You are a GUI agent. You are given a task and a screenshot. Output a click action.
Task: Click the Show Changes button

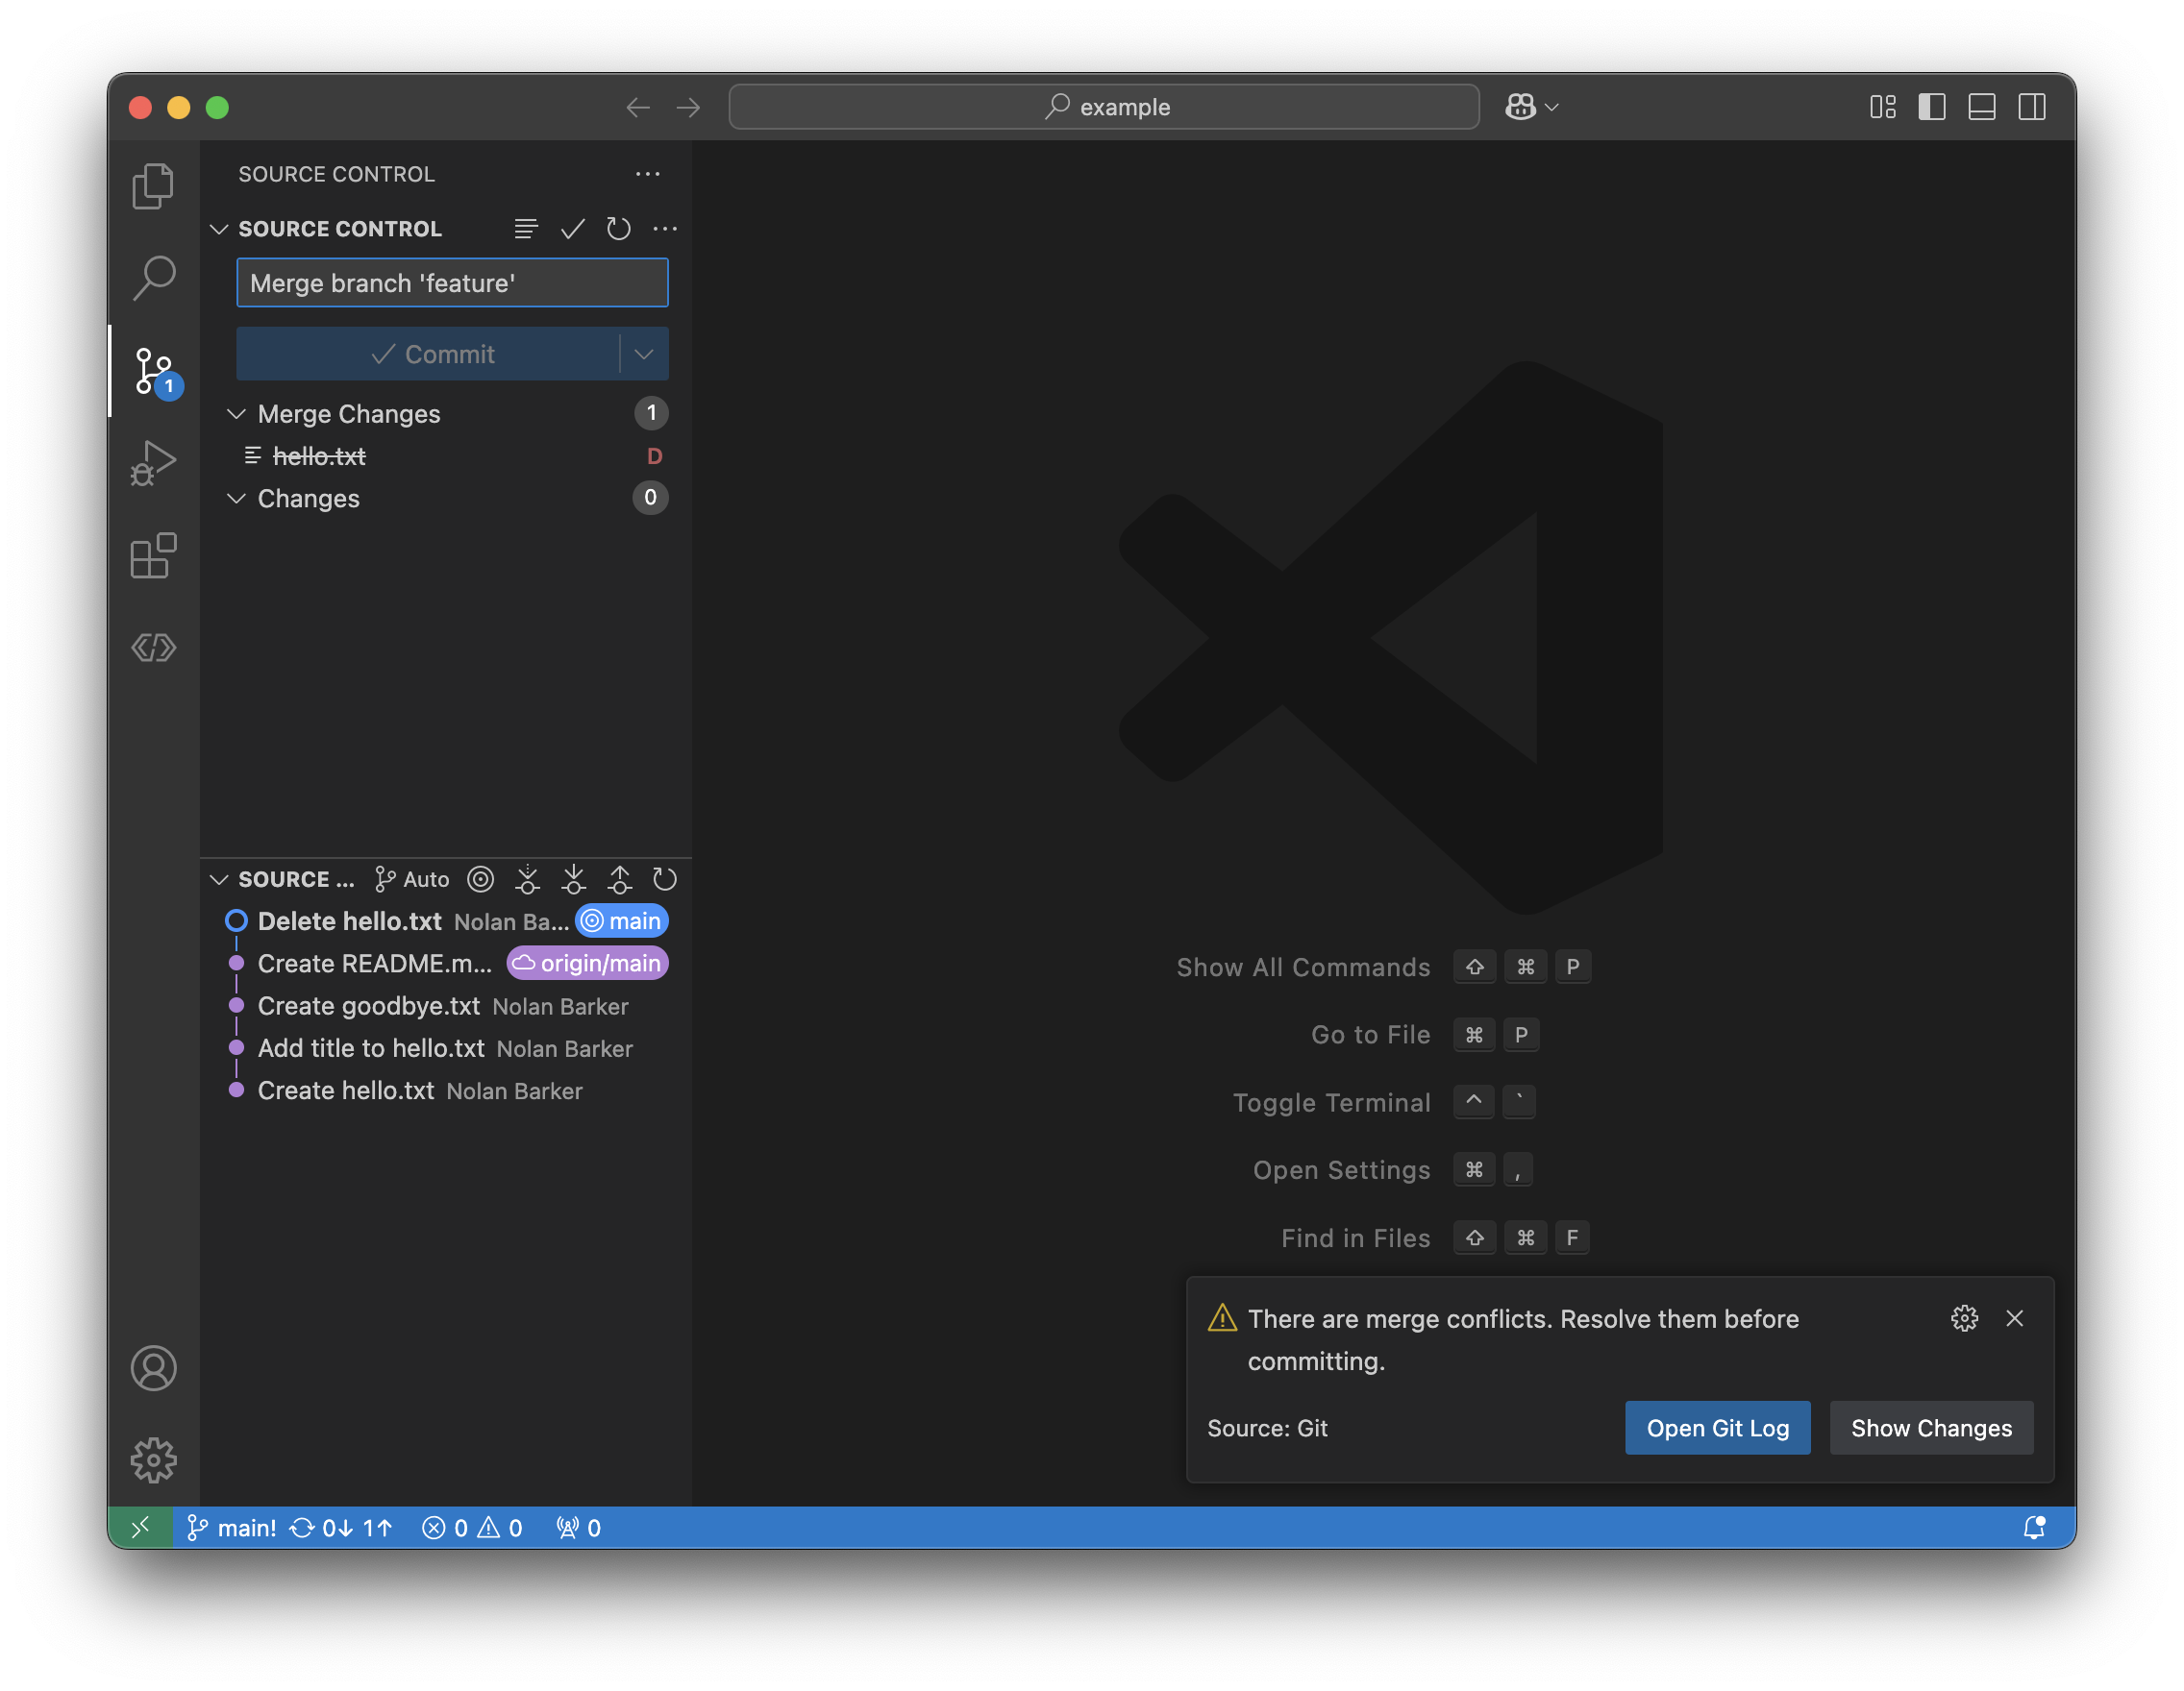1931,1428
